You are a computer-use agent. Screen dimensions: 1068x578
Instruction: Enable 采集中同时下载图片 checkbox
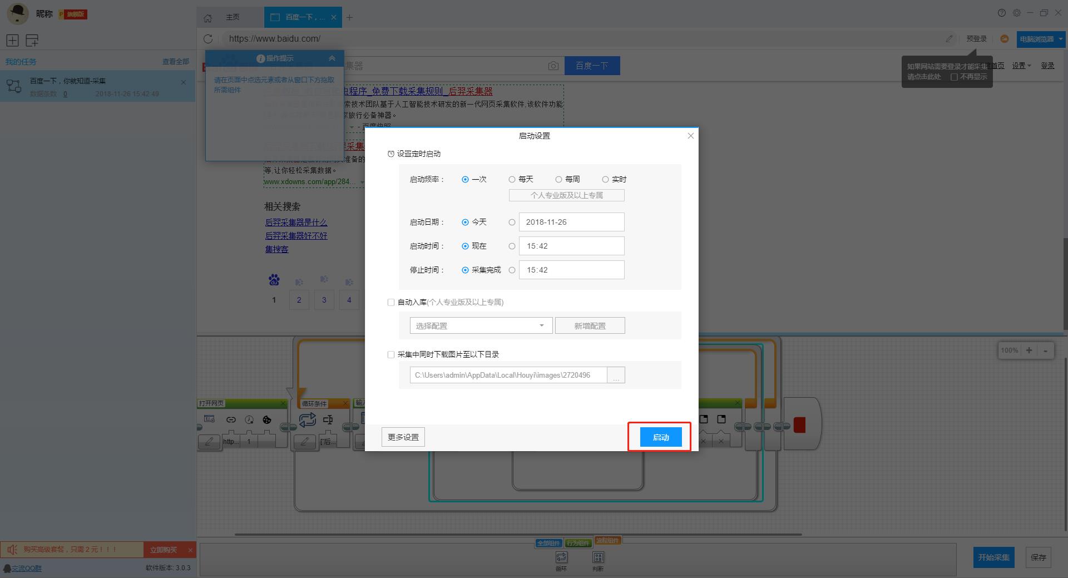click(x=390, y=354)
